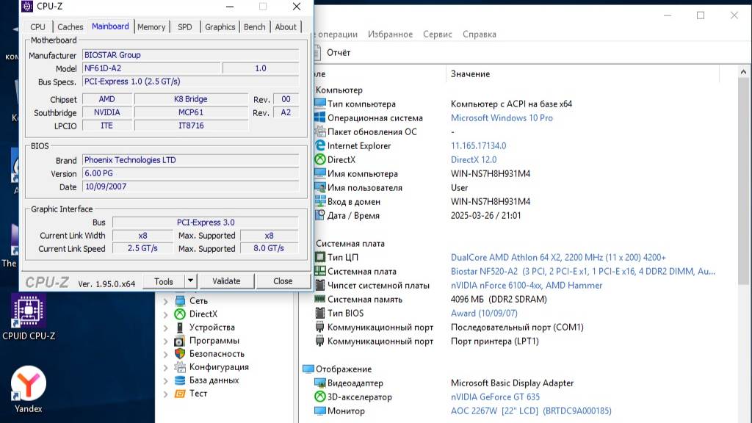Select the Программы icon in tree
This screenshot has width=752, height=423.
pos(180,341)
